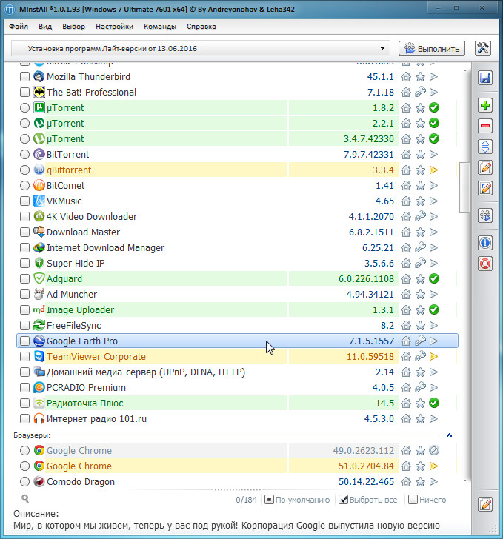This screenshot has width=503, height=539.
Task: Click the vertical scrollbar thumb
Action: (464, 187)
